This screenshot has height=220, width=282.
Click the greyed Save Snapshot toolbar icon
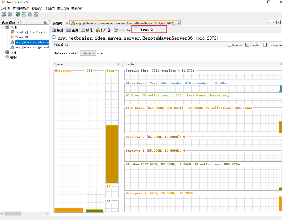pyautogui.click(x=10, y=15)
